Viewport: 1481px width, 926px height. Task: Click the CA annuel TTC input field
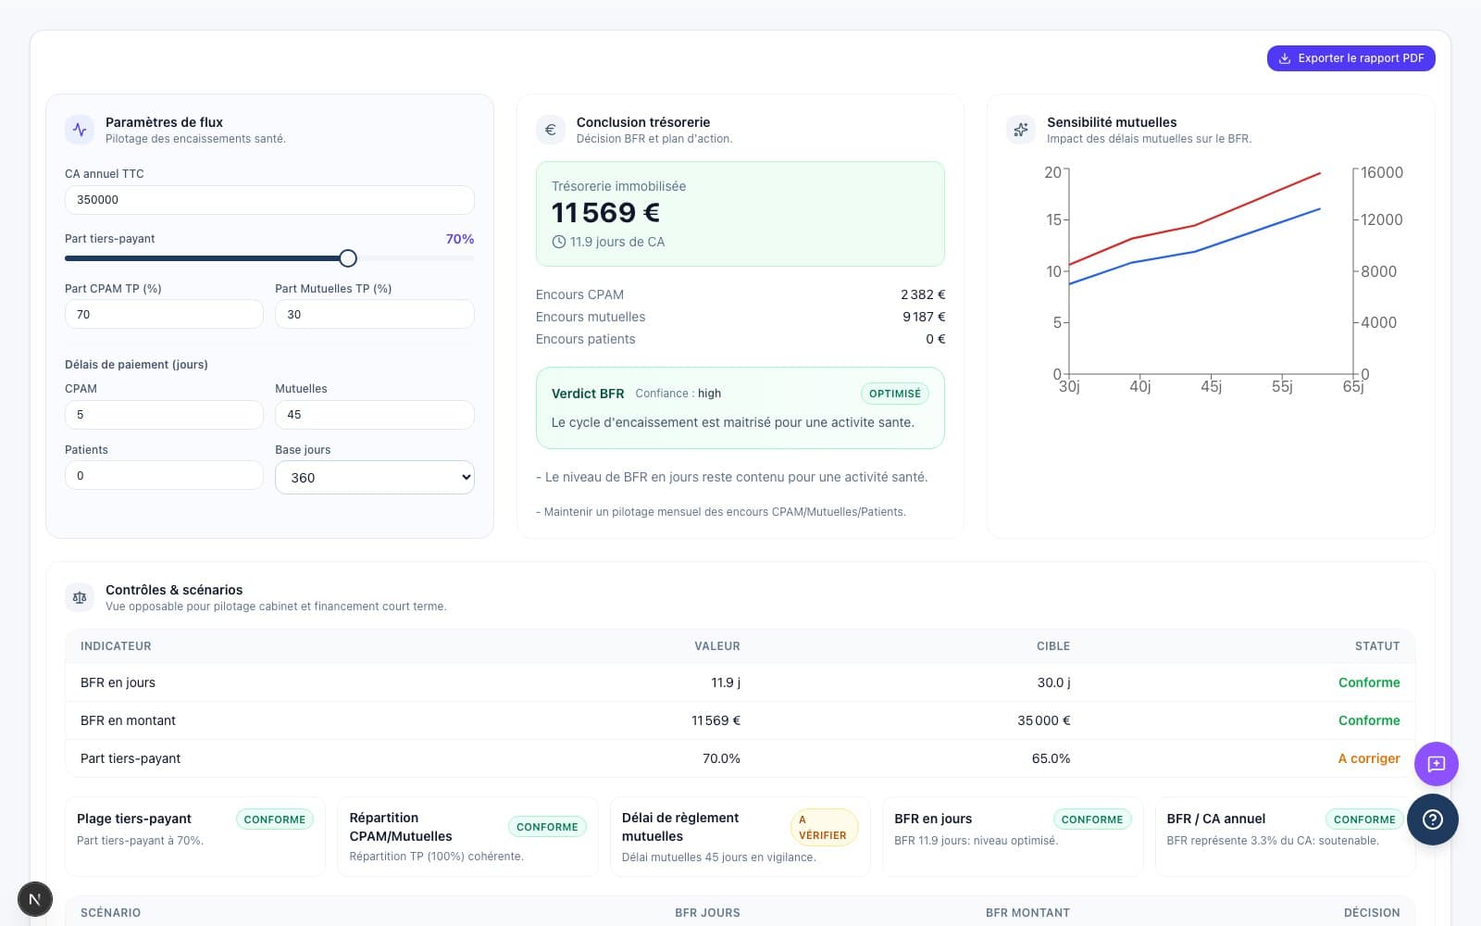(268, 200)
